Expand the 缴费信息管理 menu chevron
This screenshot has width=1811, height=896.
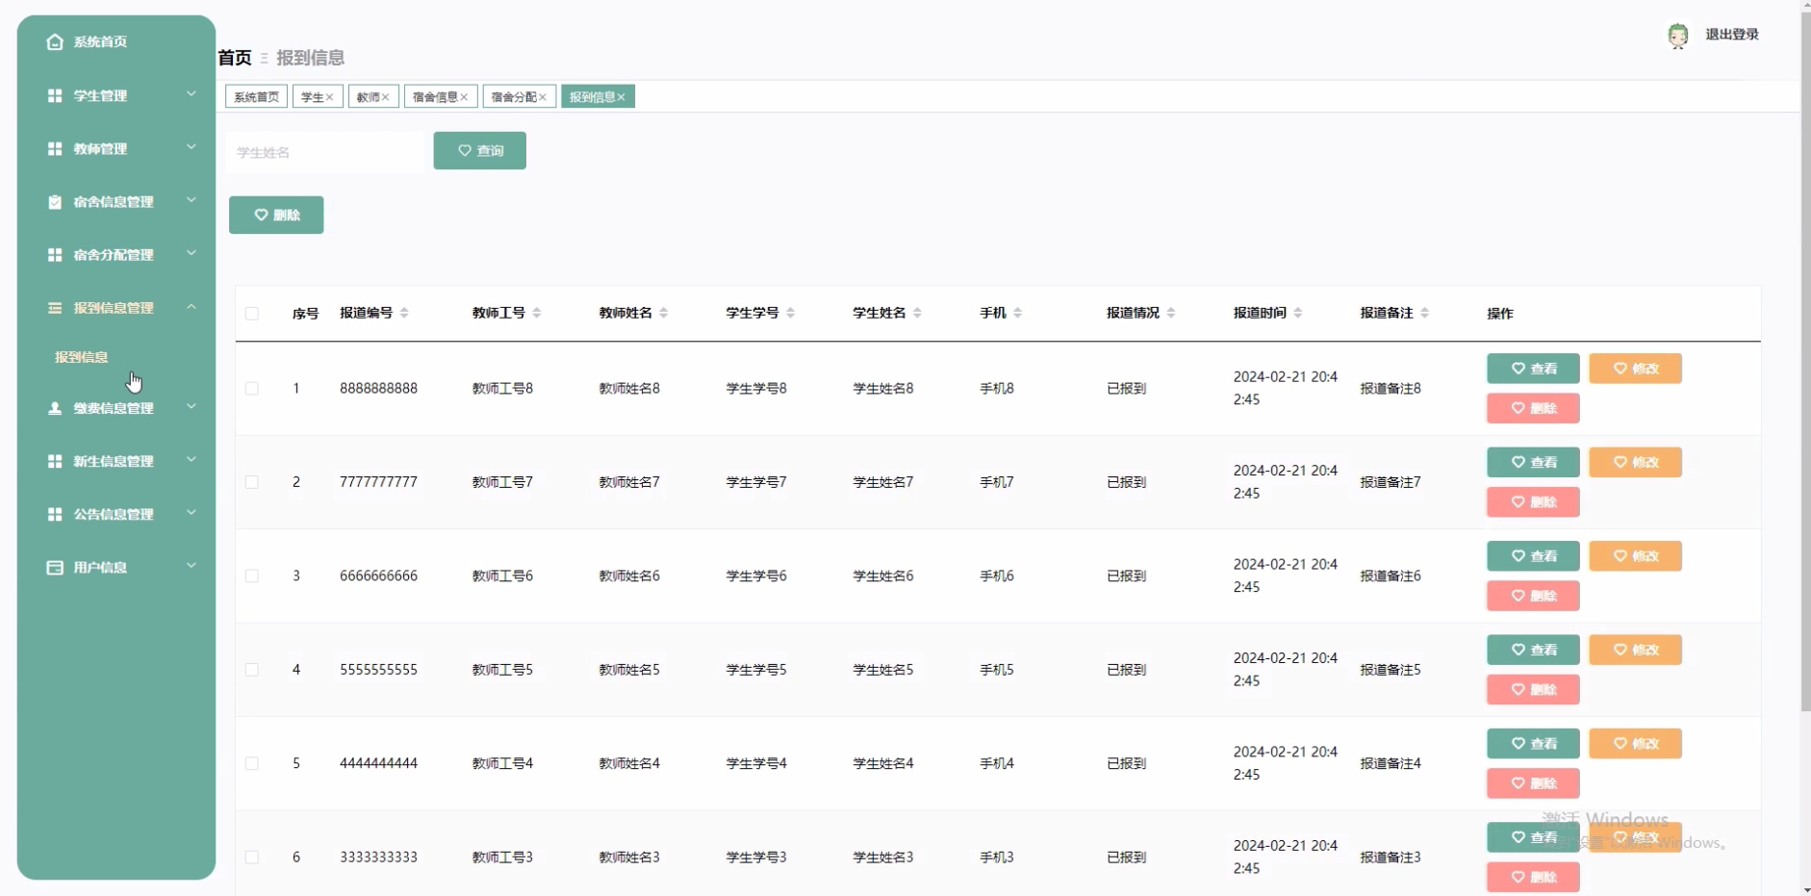[x=191, y=407]
